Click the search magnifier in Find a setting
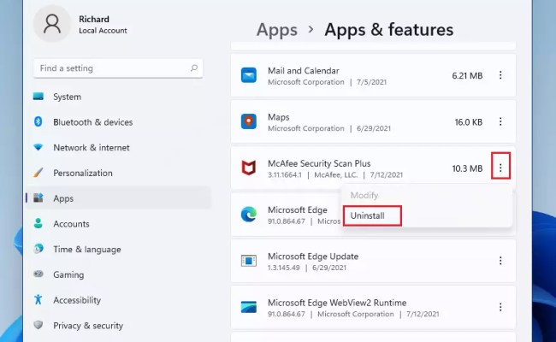 coord(194,68)
